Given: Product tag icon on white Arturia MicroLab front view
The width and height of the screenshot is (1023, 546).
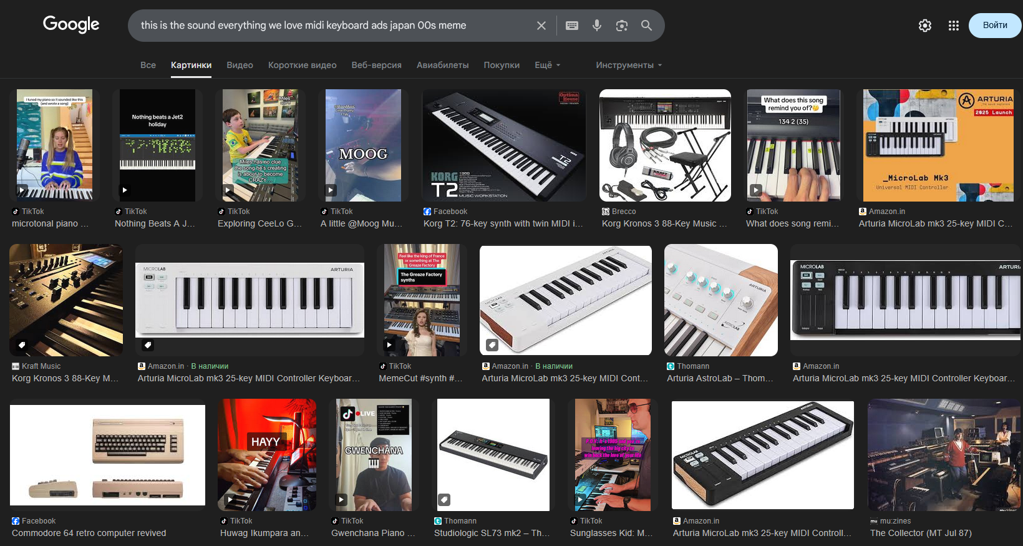Looking at the screenshot, I should [148, 344].
